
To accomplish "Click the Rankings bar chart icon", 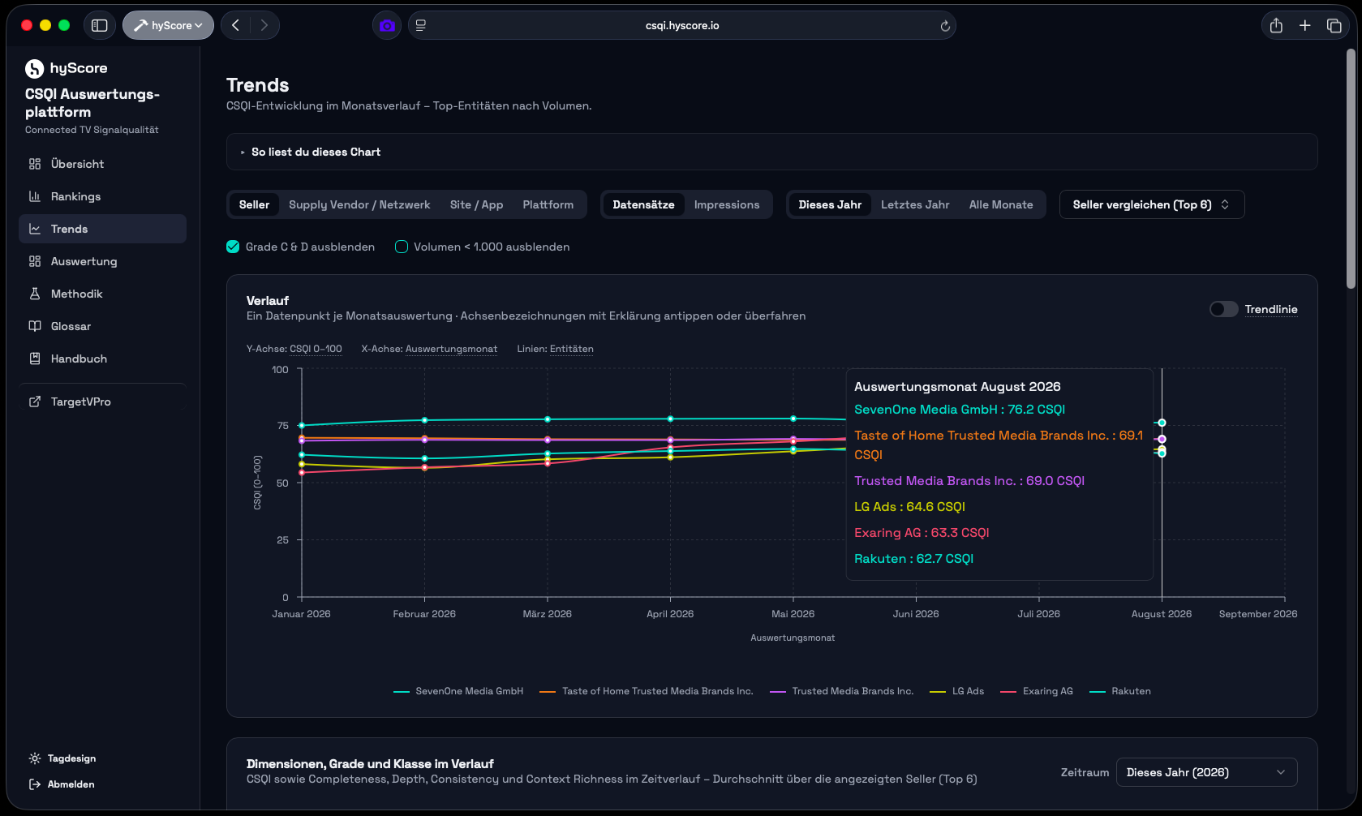I will click(x=35, y=196).
